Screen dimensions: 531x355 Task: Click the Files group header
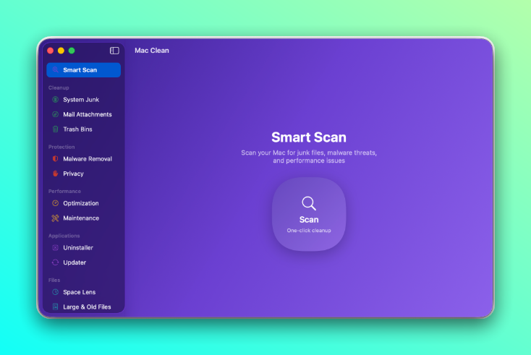coord(54,280)
